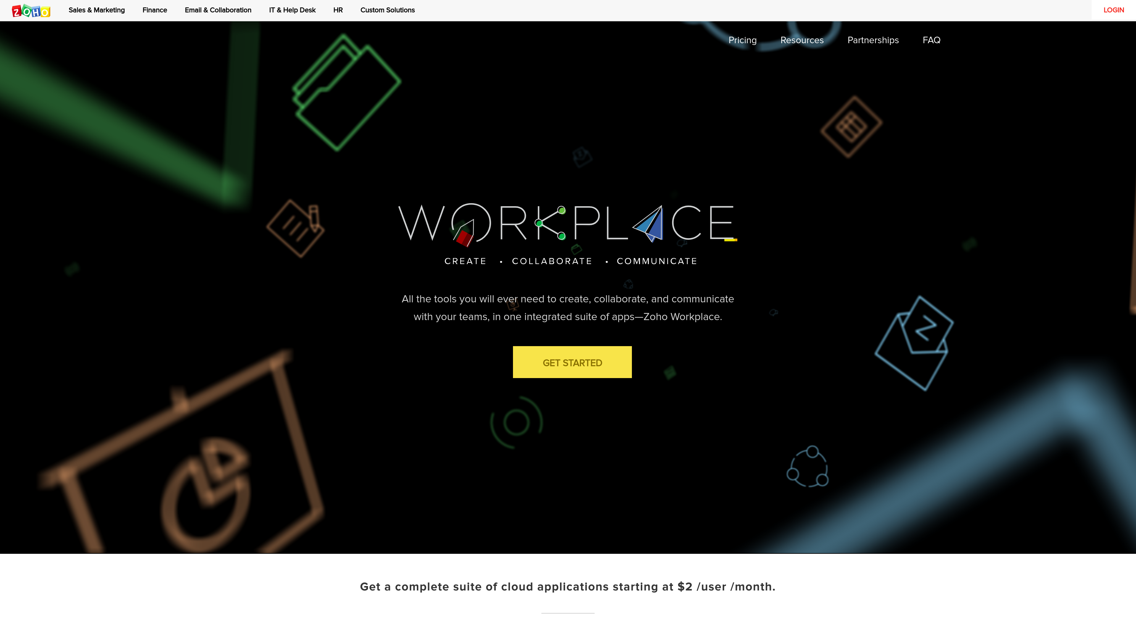Expand the Finance menu
Viewport: 1136px width, 639px height.
click(x=155, y=10)
